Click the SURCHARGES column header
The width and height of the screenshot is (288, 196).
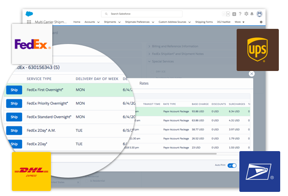(237, 104)
